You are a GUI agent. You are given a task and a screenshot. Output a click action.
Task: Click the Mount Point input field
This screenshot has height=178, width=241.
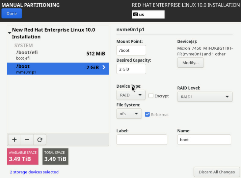[131, 50]
